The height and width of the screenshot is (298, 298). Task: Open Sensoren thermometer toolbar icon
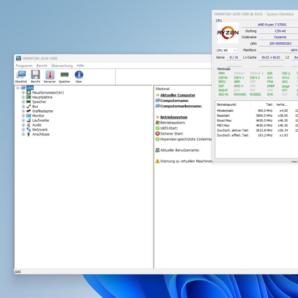point(50,74)
